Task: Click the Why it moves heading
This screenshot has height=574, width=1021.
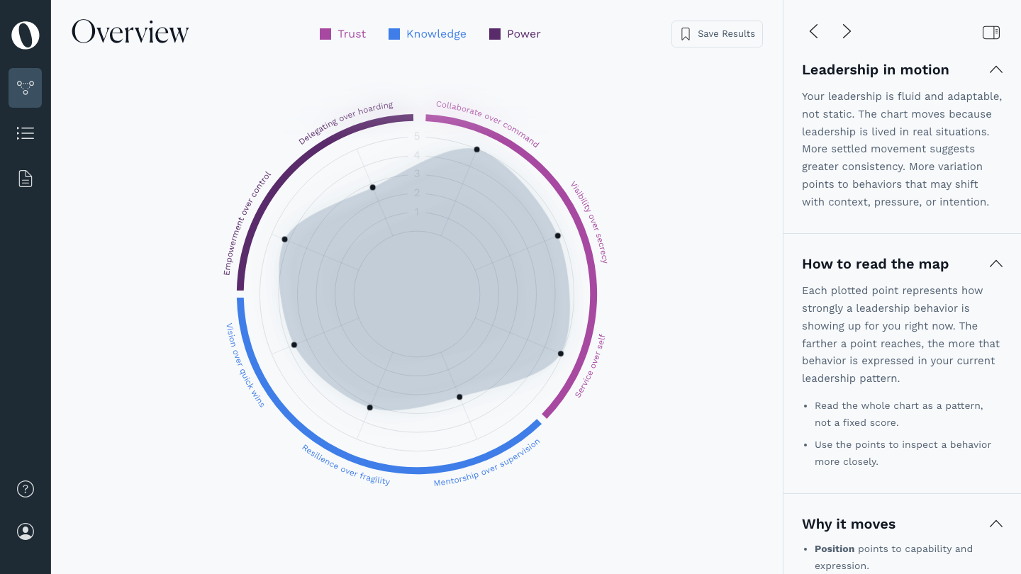Action: [849, 524]
